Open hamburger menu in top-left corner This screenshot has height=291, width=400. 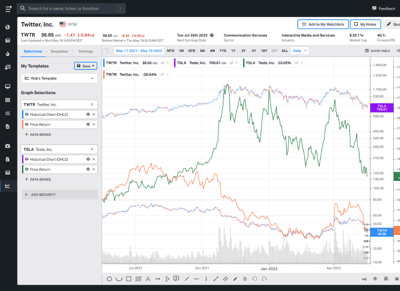(x=8, y=9)
